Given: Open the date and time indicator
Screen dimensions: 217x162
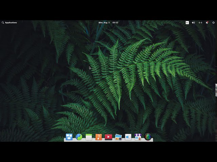Looking at the screenshot, I should click(x=108, y=23).
